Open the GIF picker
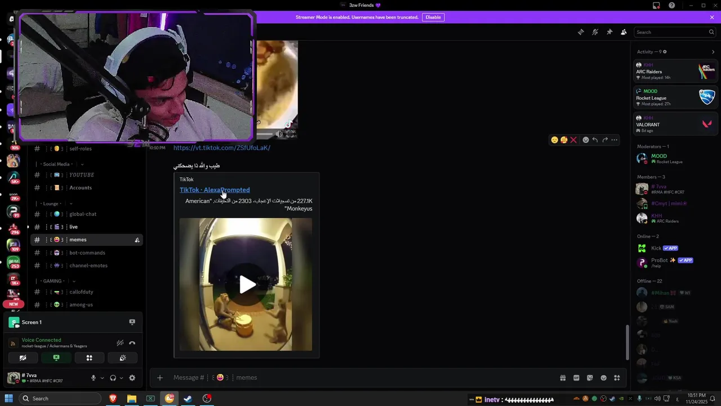The image size is (721, 406). coord(576,378)
